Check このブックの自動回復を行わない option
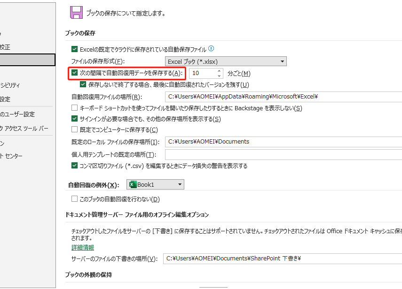The width and height of the screenshot is (402, 289). (x=74, y=199)
